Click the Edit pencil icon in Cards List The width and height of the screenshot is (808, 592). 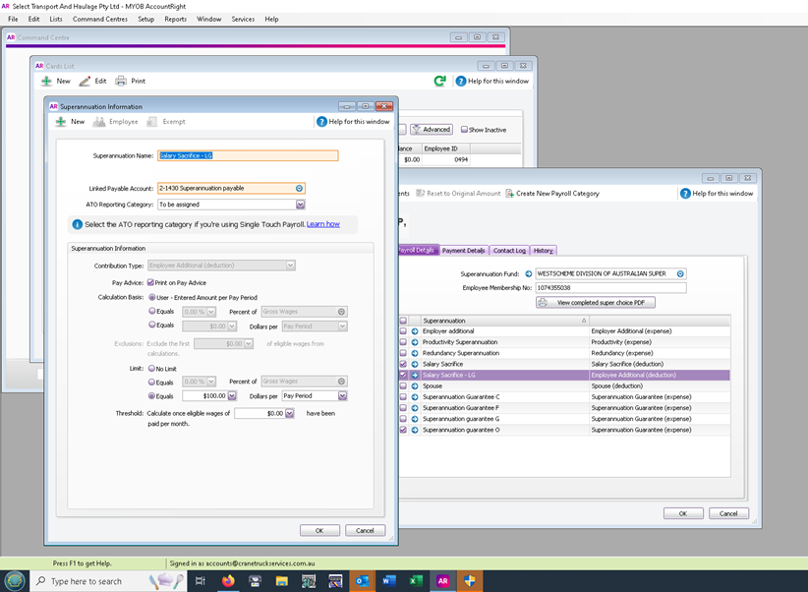tap(86, 81)
